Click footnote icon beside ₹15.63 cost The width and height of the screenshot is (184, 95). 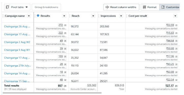point(176,33)
